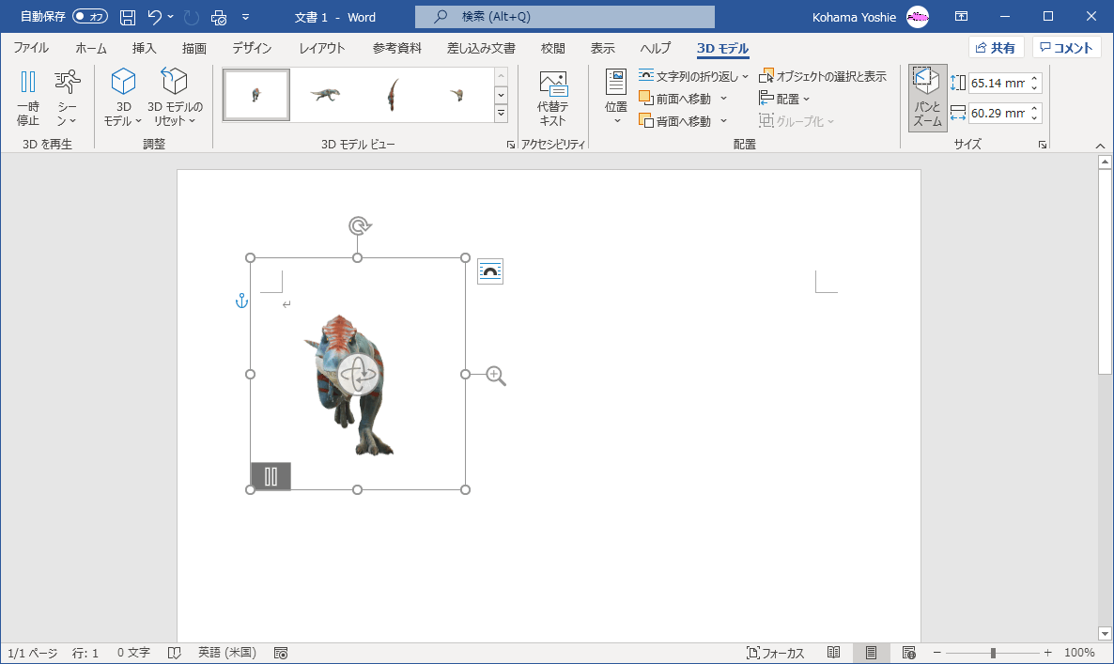Click the magnifier zoom handle beside the model
Viewport: 1114px width, 664px height.
[x=496, y=377]
